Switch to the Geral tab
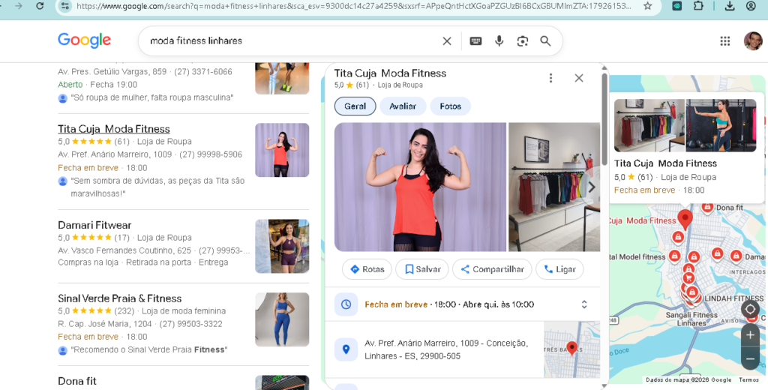This screenshot has height=390, width=768. [x=355, y=106]
